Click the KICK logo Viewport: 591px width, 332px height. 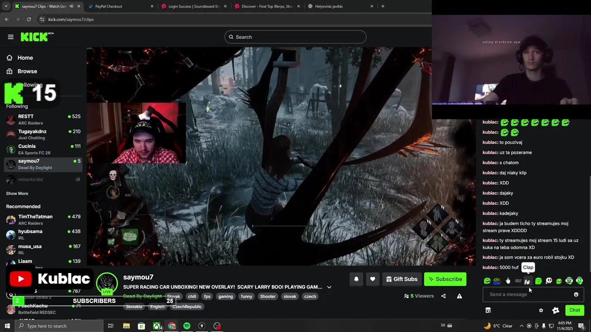[x=37, y=37]
